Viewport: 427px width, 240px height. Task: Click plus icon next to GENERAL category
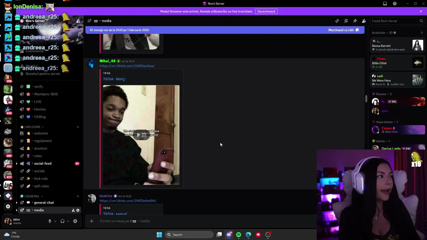pos(78,196)
